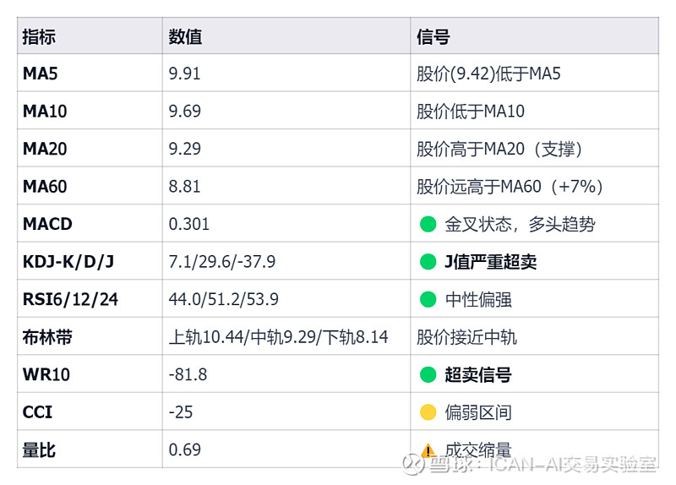Screen dimensions: 676x485
Task: Click the yellow dot beside 偏弱区间
Action: click(x=428, y=412)
